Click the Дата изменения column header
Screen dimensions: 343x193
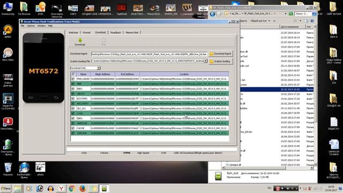click(292, 27)
